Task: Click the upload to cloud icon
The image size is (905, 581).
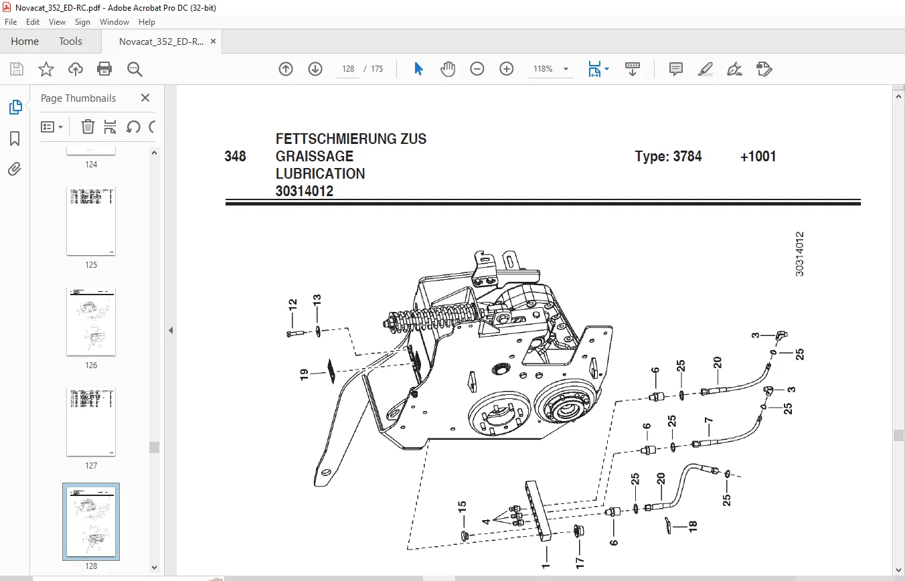Action: [x=76, y=69]
